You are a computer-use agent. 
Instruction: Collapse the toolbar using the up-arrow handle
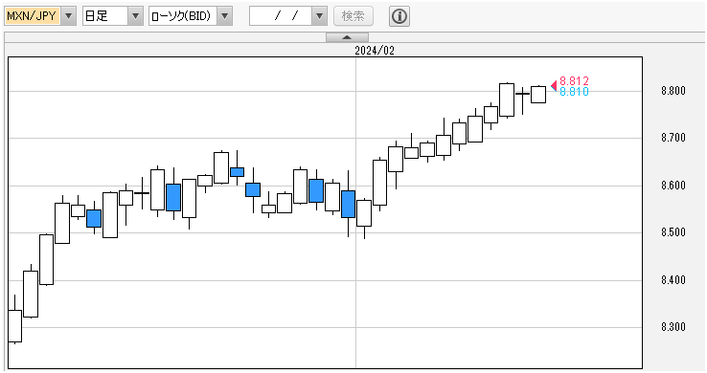pyautogui.click(x=347, y=37)
